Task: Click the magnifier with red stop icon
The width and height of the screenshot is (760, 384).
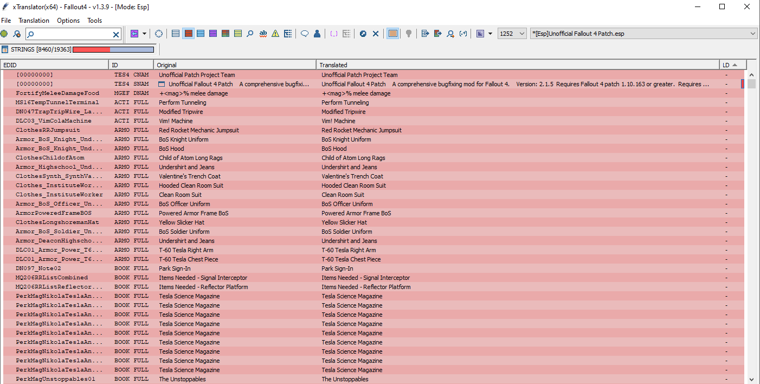Action: coord(17,34)
